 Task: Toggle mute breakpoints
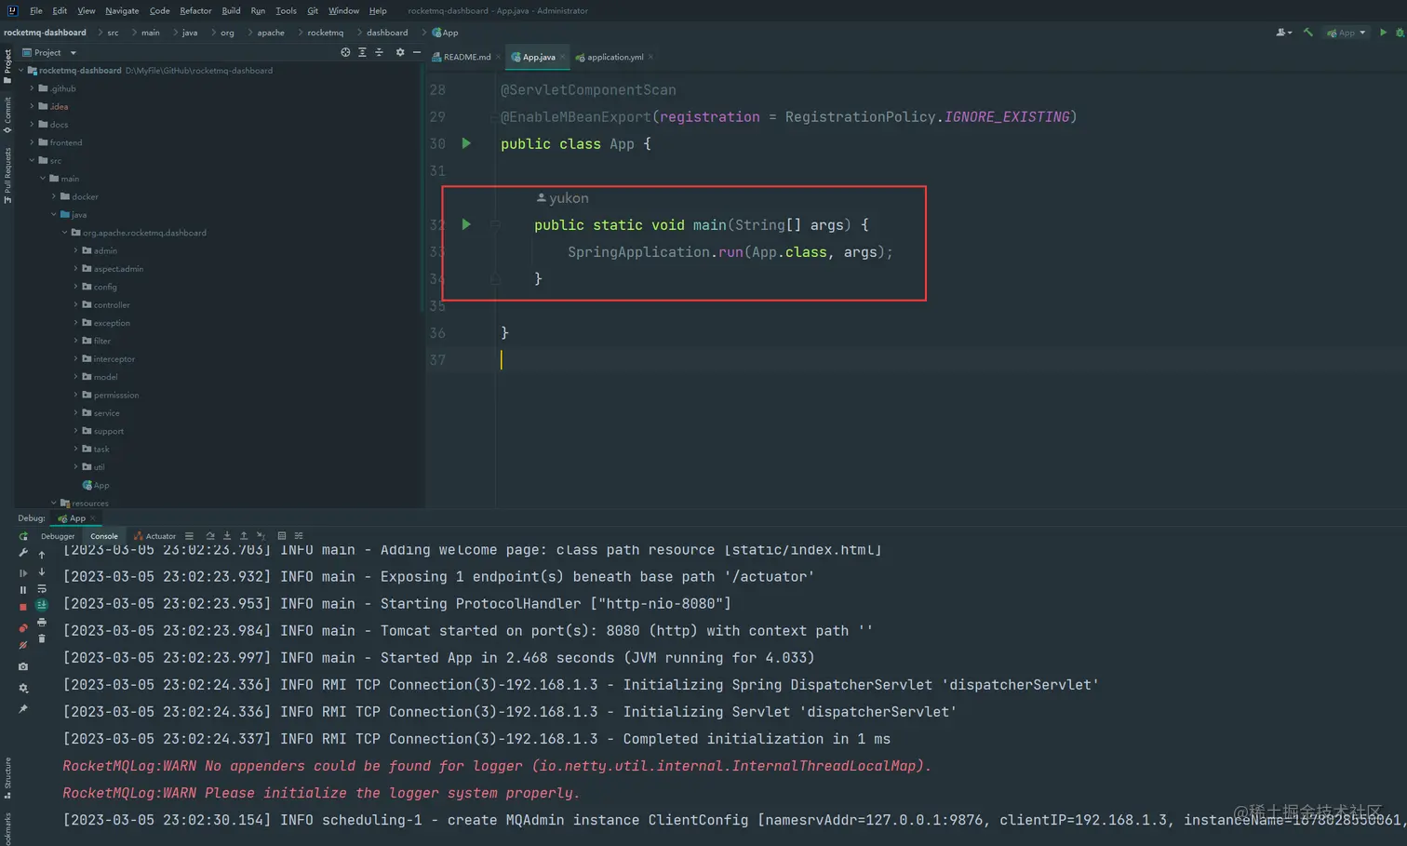coord(23,645)
